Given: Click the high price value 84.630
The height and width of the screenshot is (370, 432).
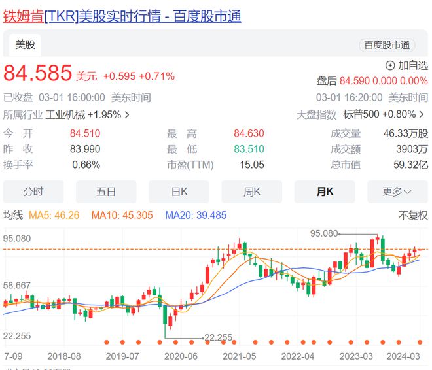Looking at the screenshot, I should tap(249, 133).
